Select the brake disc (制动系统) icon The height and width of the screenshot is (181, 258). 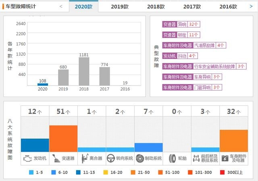tap(140, 158)
